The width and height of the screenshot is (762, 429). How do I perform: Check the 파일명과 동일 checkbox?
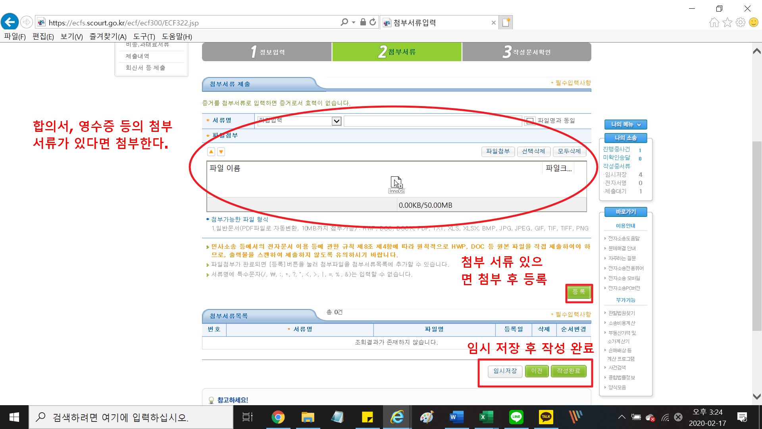pos(530,121)
